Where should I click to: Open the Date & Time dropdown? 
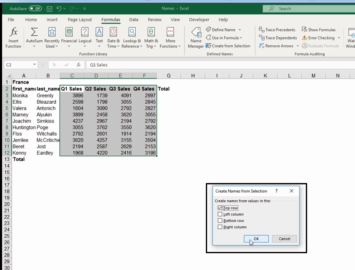click(113, 37)
